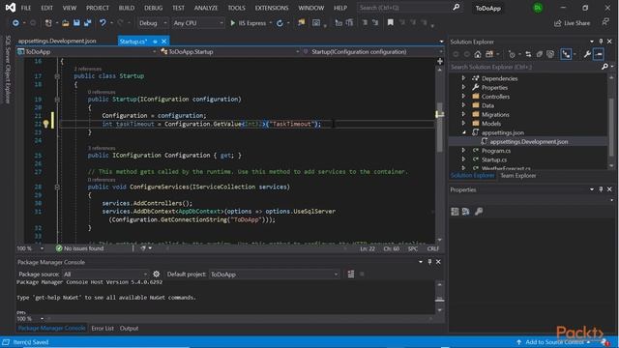Expand the Dependencies node
This screenshot has width=619, height=348.
[x=463, y=78]
